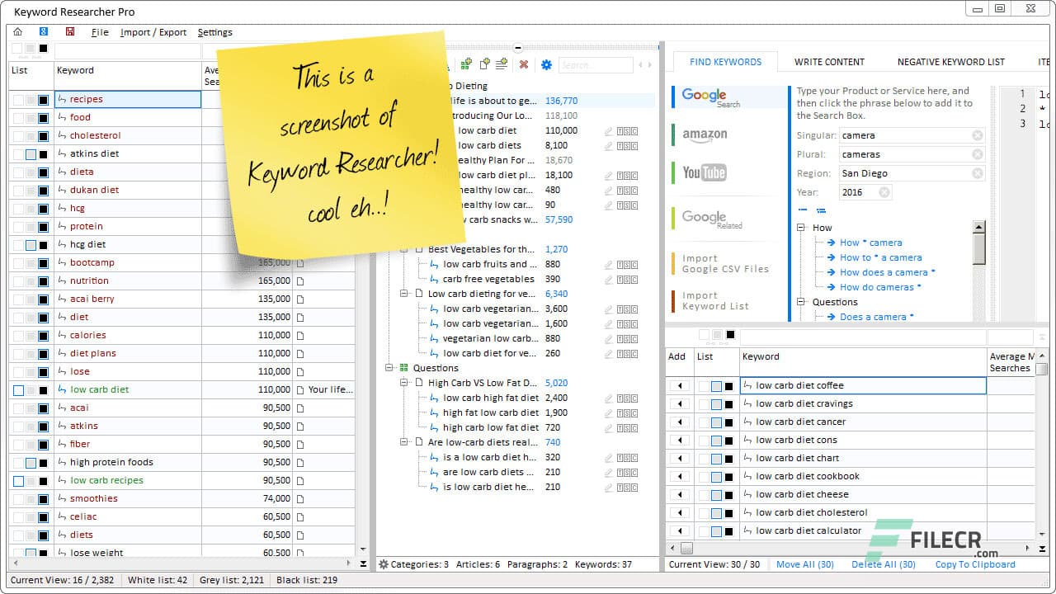Click the add new category icon with green plus
This screenshot has width=1056, height=594.
click(467, 64)
